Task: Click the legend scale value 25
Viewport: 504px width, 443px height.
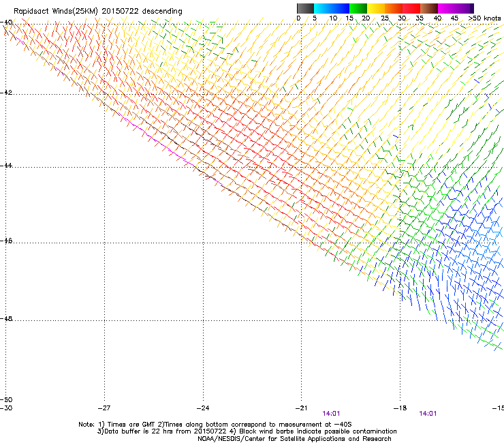Action: point(385,18)
